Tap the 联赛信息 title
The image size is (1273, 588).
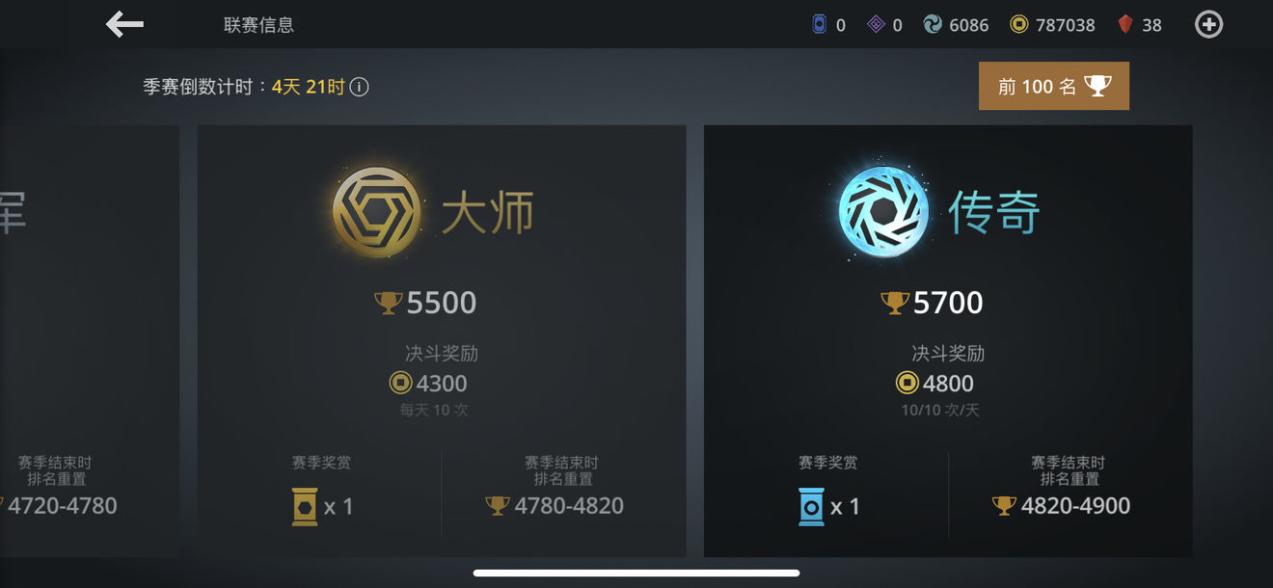(258, 25)
